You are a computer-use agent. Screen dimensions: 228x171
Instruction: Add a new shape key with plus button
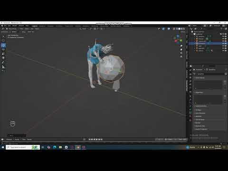click(225, 96)
